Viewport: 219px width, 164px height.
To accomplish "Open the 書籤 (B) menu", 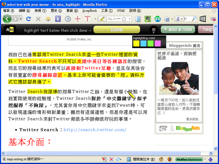I will coord(72,11).
